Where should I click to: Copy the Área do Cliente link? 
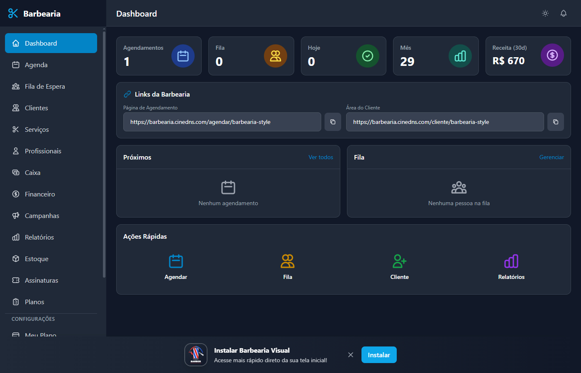(x=555, y=122)
